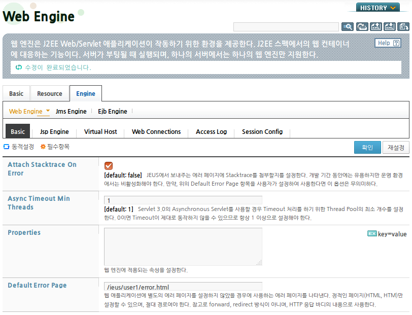412x315 pixels.
Task: Click the Attach Stacktrace On Error label
Action: (x=42, y=169)
